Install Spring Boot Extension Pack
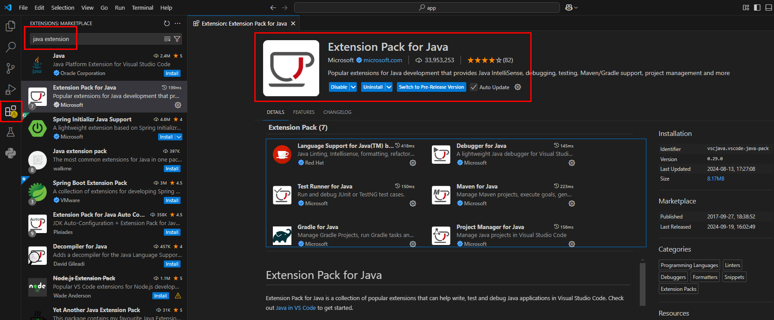 (x=172, y=200)
